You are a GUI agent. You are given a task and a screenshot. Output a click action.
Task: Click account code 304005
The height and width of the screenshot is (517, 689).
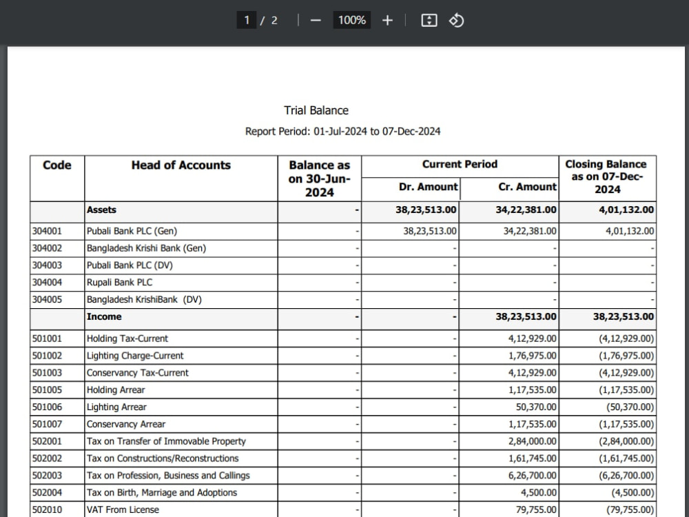pos(47,299)
